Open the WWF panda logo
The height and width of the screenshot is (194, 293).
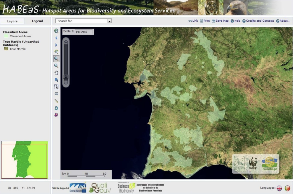tap(253, 163)
